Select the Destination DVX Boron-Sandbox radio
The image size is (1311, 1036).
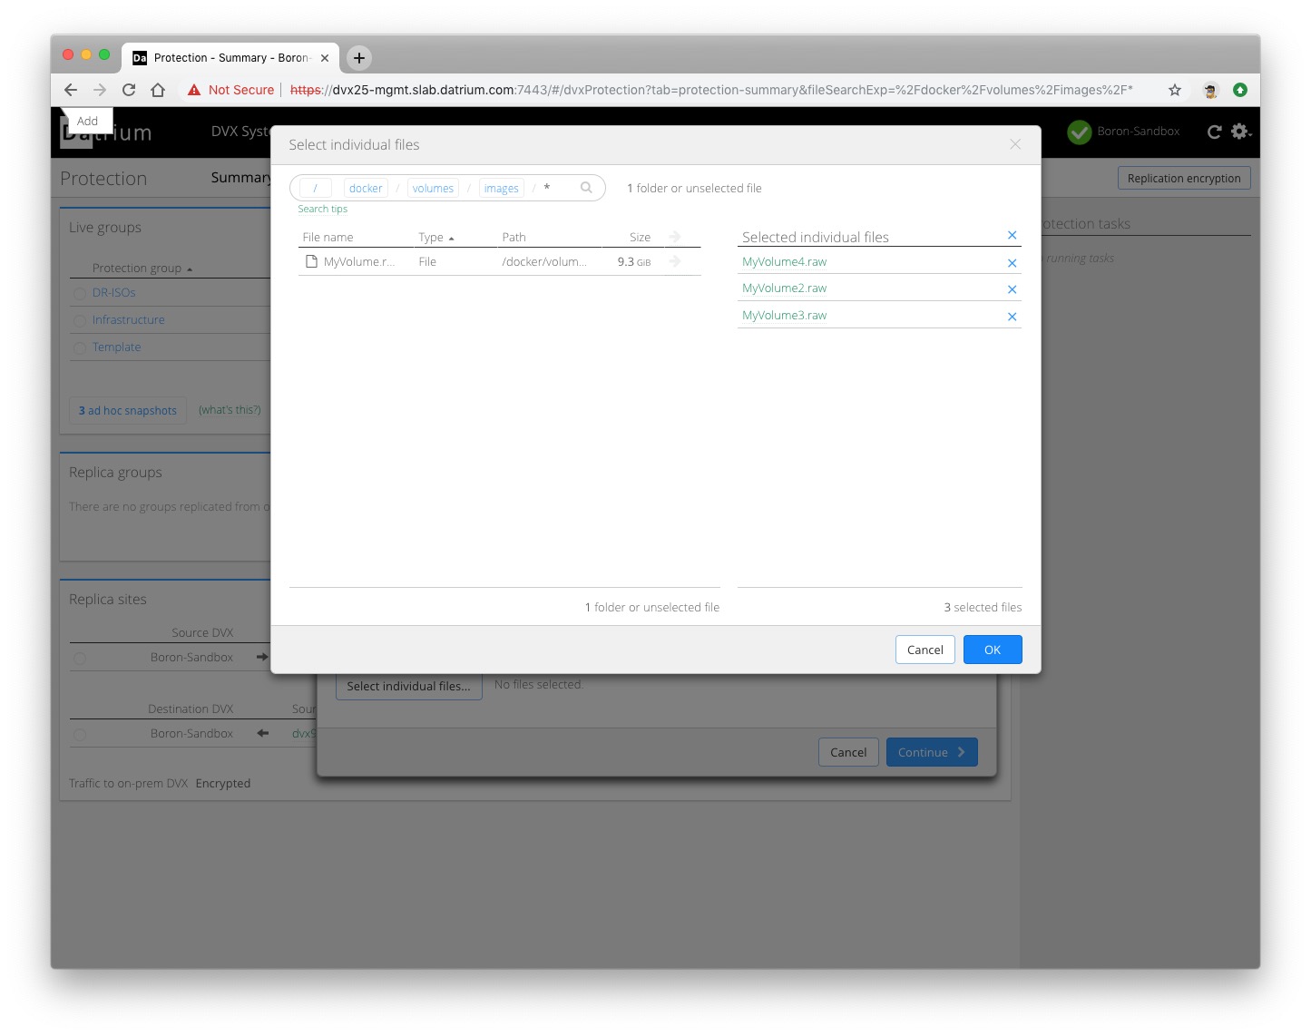[x=80, y=735]
